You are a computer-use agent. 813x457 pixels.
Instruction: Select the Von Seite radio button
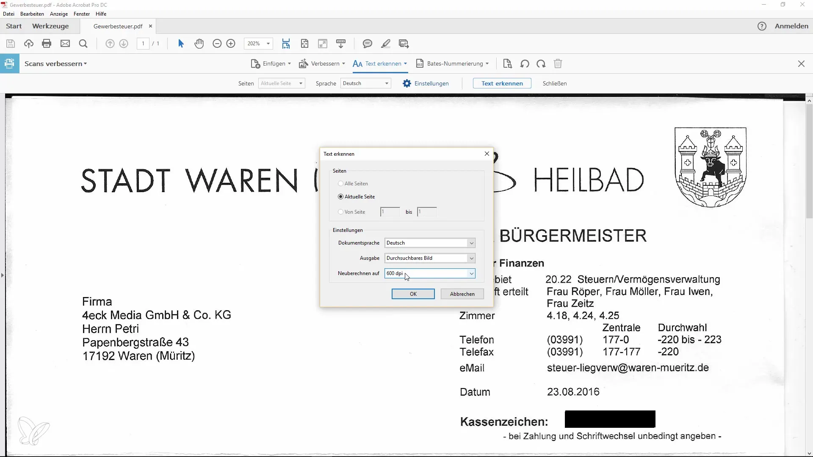click(x=341, y=212)
